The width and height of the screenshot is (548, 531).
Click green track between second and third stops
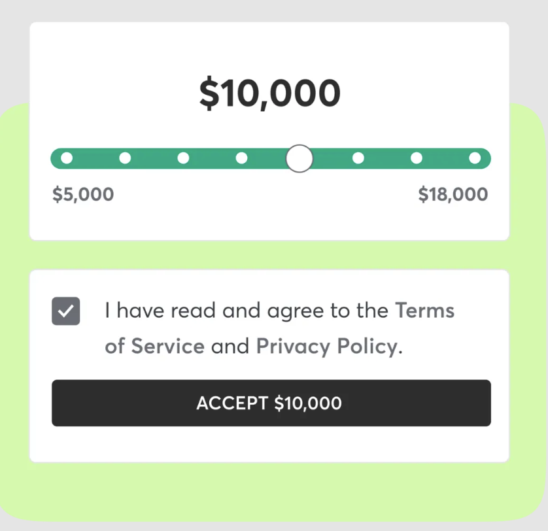[x=154, y=158]
